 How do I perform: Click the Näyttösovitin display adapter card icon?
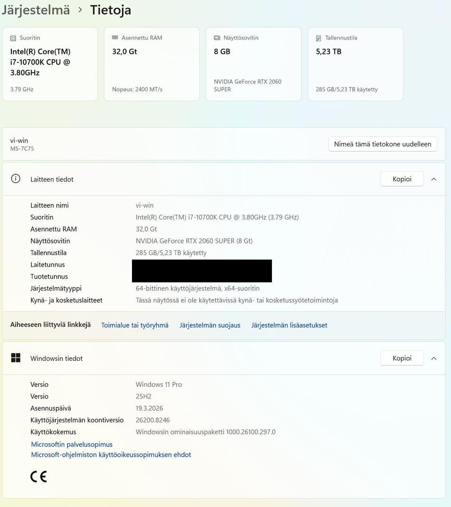(x=217, y=38)
